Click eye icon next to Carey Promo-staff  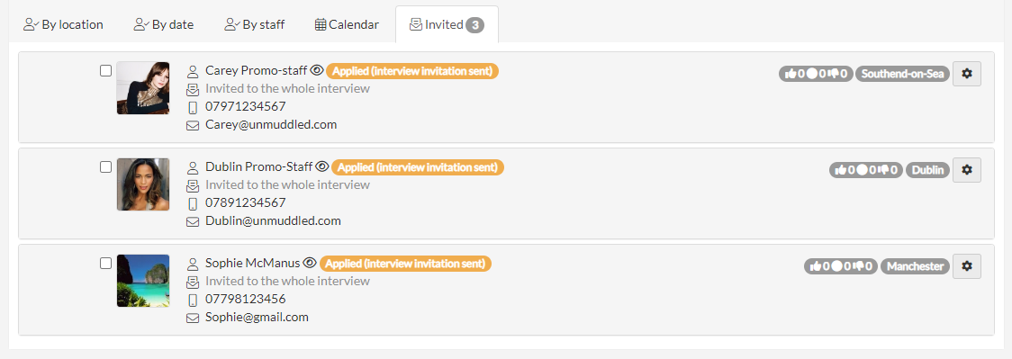coord(316,70)
